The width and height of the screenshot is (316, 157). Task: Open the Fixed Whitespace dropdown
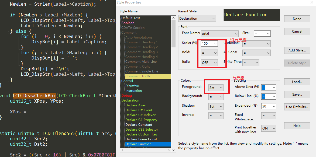point(269,116)
